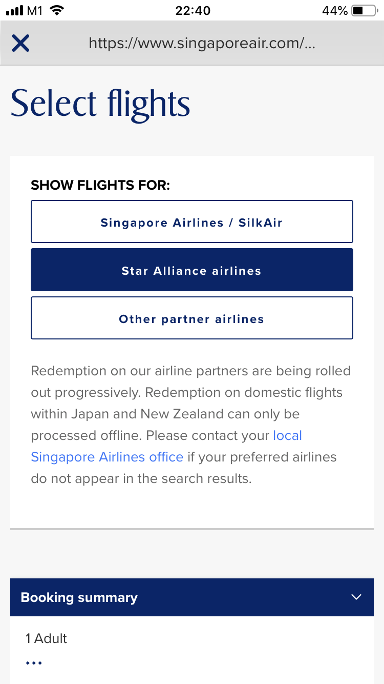The height and width of the screenshot is (684, 384).
Task: Tap the 1 Adult passenger text
Action: 47,638
